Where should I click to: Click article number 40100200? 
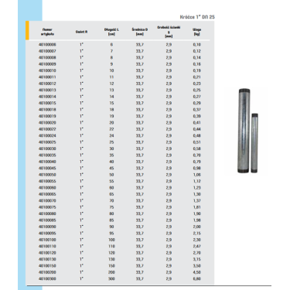47,272
